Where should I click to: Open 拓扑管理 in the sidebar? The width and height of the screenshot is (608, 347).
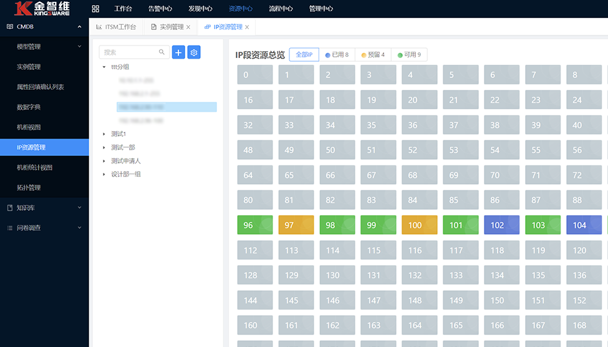tap(44, 187)
